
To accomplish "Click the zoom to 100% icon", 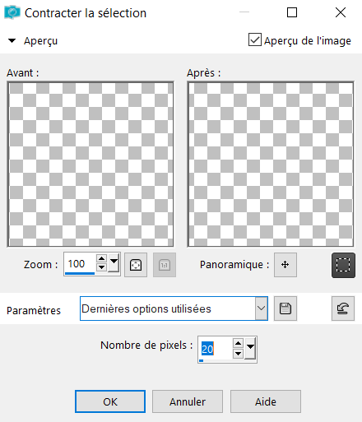I will click(165, 265).
